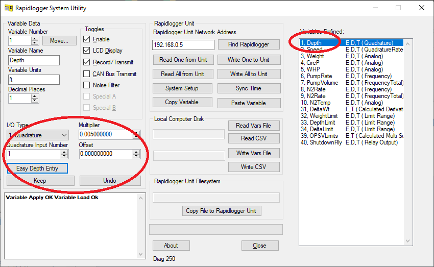The height and width of the screenshot is (267, 434).
Task: Open the About dialog
Action: (x=172, y=246)
